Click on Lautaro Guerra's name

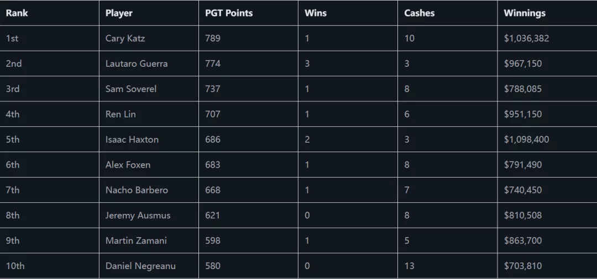pyautogui.click(x=137, y=64)
